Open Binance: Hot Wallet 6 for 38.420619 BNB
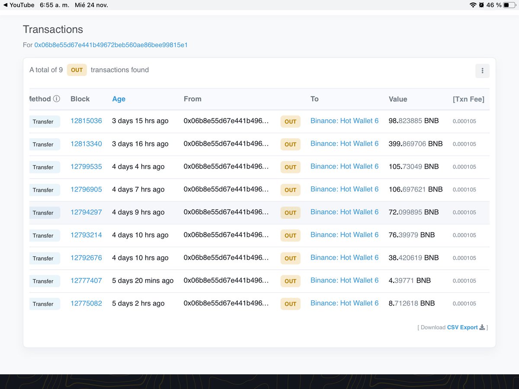 (344, 258)
